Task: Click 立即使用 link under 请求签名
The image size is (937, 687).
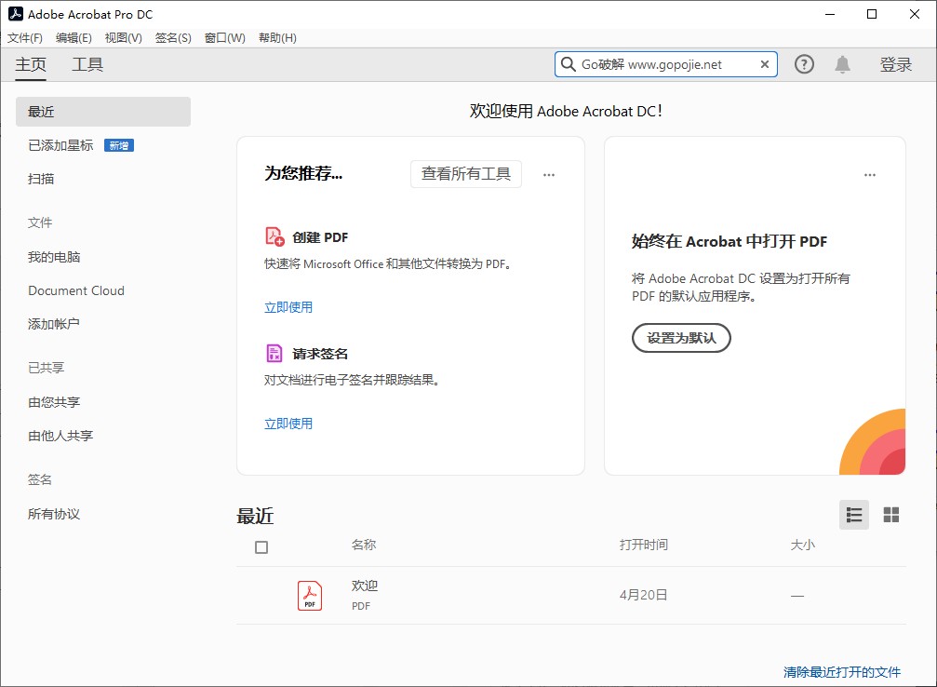Action: (x=288, y=424)
